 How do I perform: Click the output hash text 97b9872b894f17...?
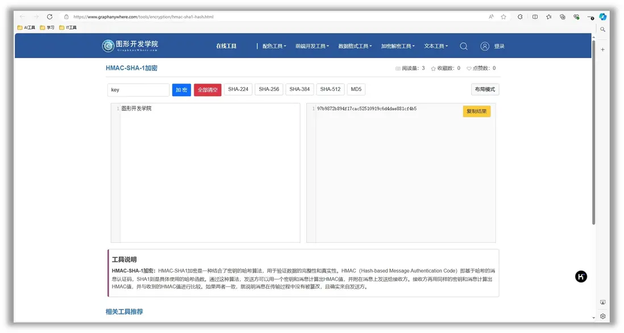point(367,109)
